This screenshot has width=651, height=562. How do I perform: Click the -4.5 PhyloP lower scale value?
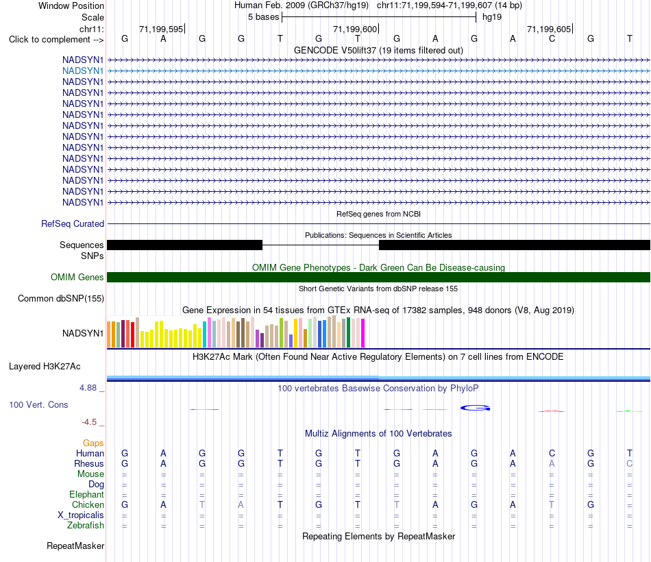click(89, 422)
